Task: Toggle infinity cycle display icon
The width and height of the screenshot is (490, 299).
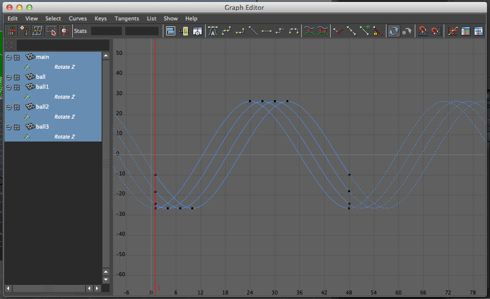Action: pyautogui.click(x=393, y=30)
